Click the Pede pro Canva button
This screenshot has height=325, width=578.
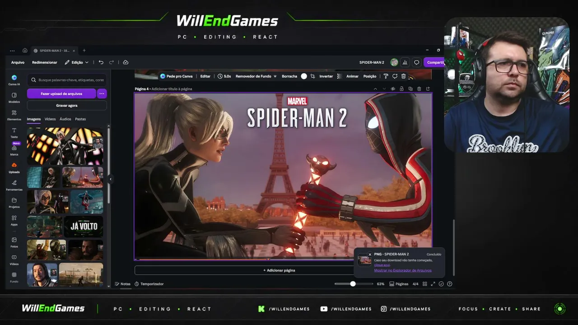pyautogui.click(x=176, y=76)
